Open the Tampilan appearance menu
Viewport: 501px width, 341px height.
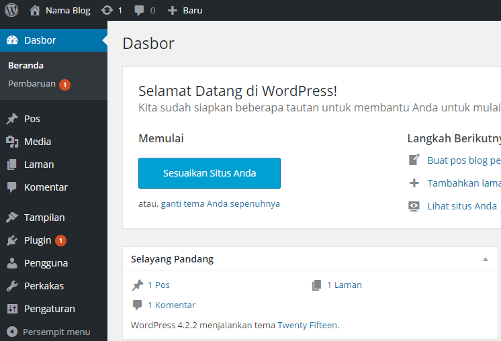point(44,217)
